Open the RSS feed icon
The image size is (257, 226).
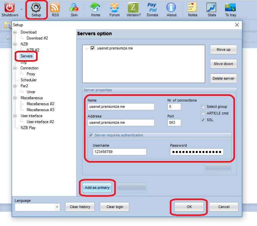(x=55, y=8)
